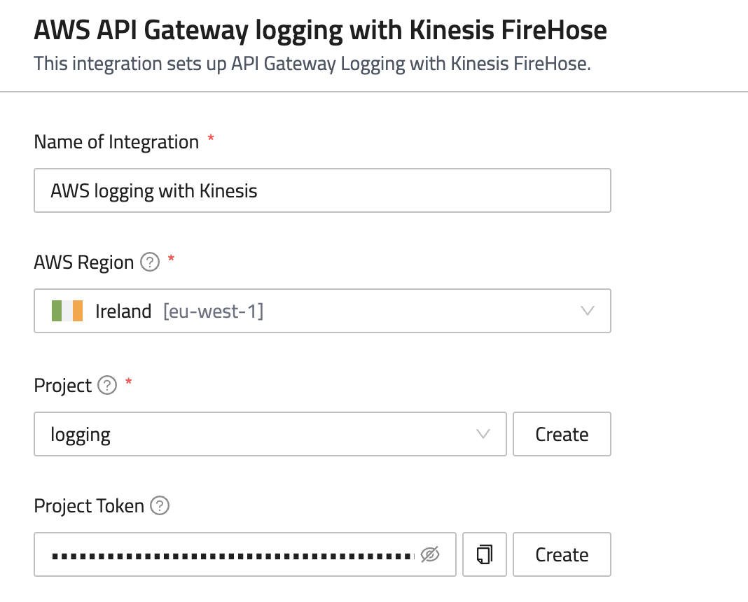Click the [eu-west-1] region code text

coord(213,311)
